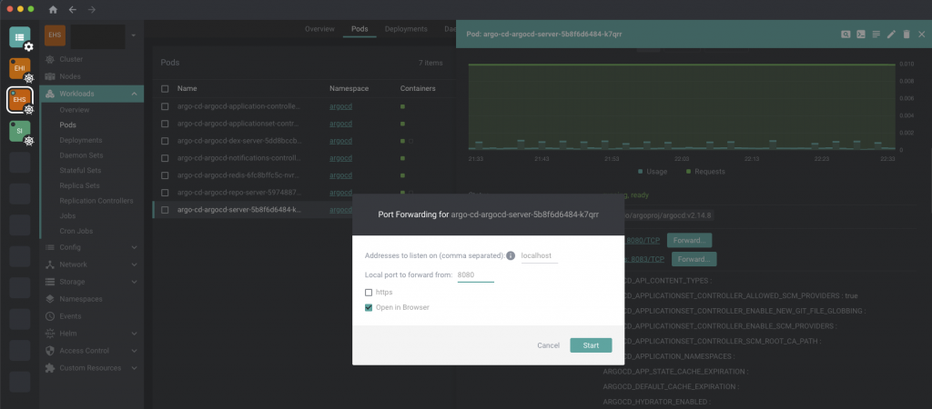Image resolution: width=932 pixels, height=409 pixels.
Task: Open the cluster selector dropdown arrow
Action: coord(134,35)
